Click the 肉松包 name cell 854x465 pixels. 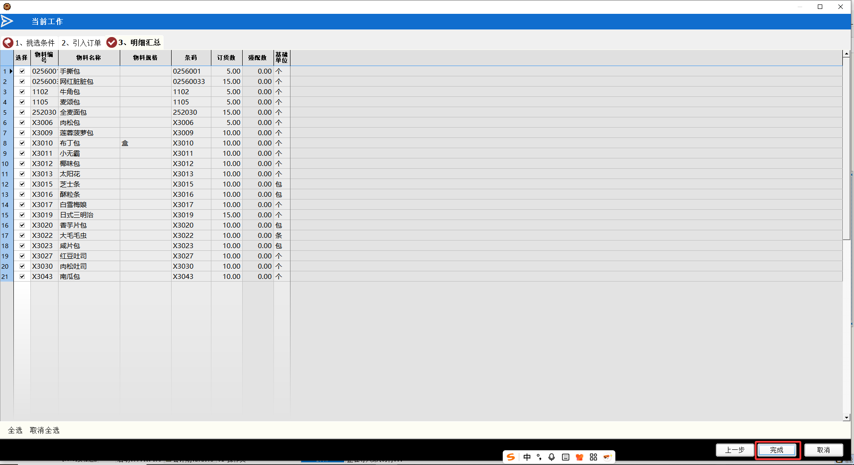tap(89, 122)
